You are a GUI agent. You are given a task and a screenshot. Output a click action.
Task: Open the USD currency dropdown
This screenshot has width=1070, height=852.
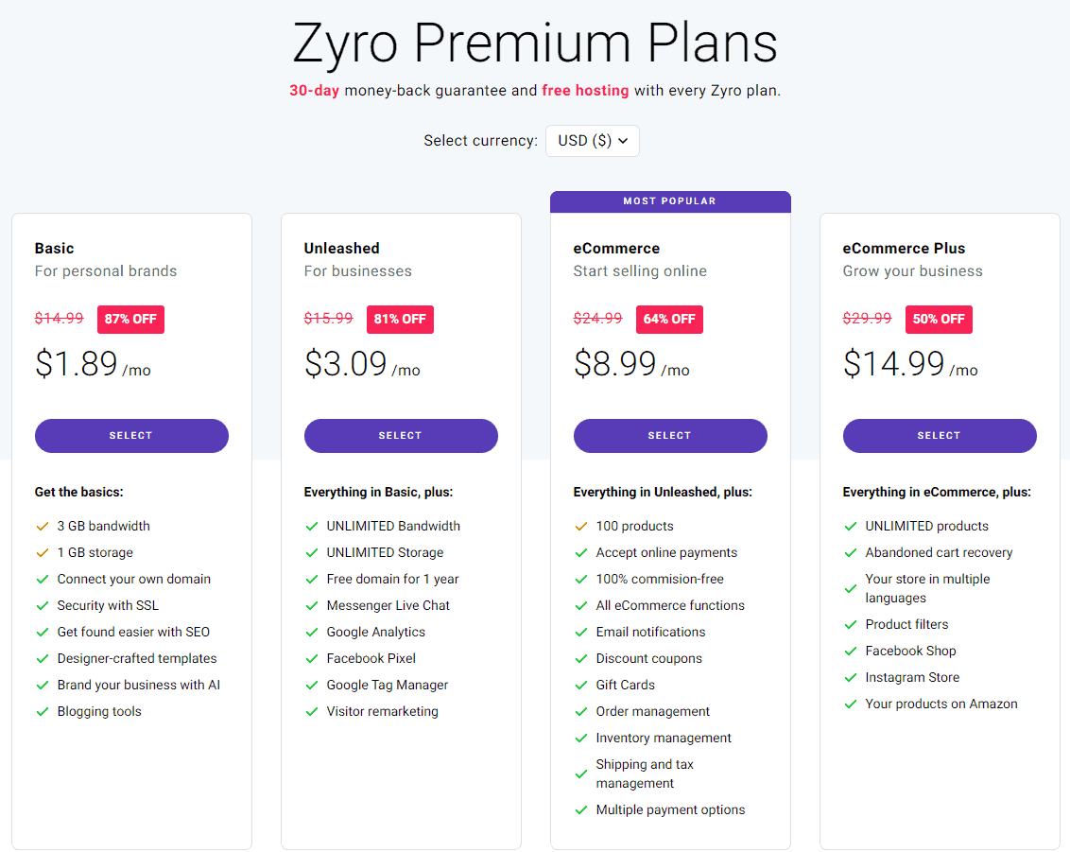593,141
